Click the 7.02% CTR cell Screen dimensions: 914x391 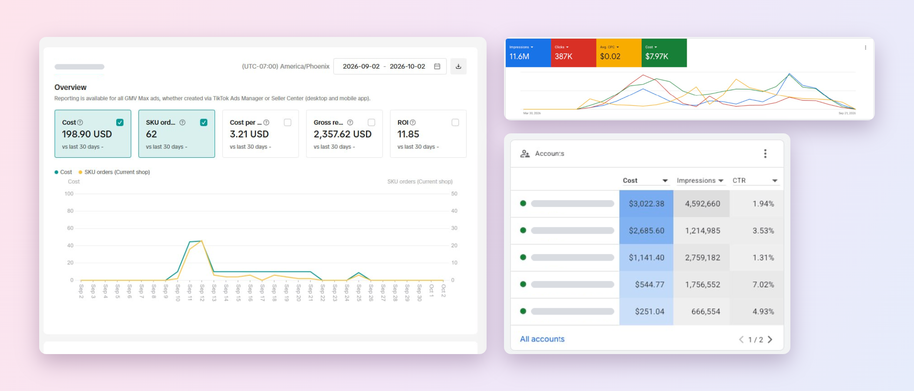pos(756,285)
